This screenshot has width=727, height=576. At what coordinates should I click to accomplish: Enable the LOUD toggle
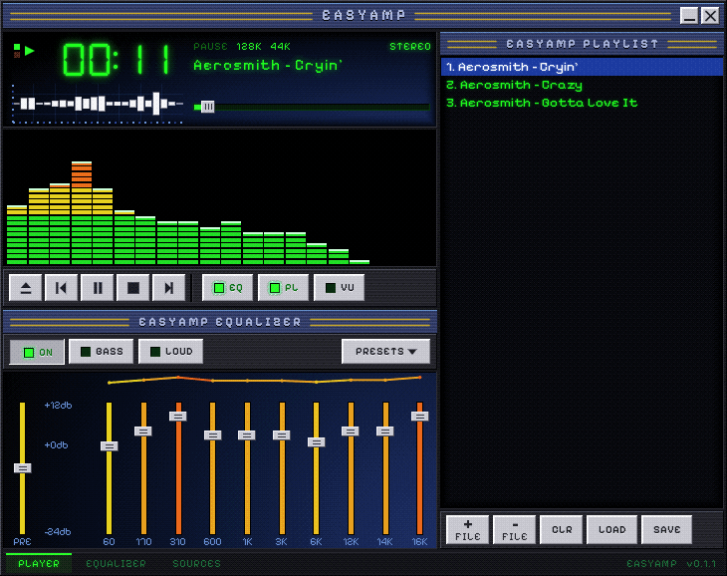point(170,352)
